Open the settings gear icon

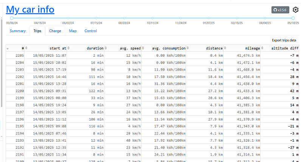(x=296, y=10)
